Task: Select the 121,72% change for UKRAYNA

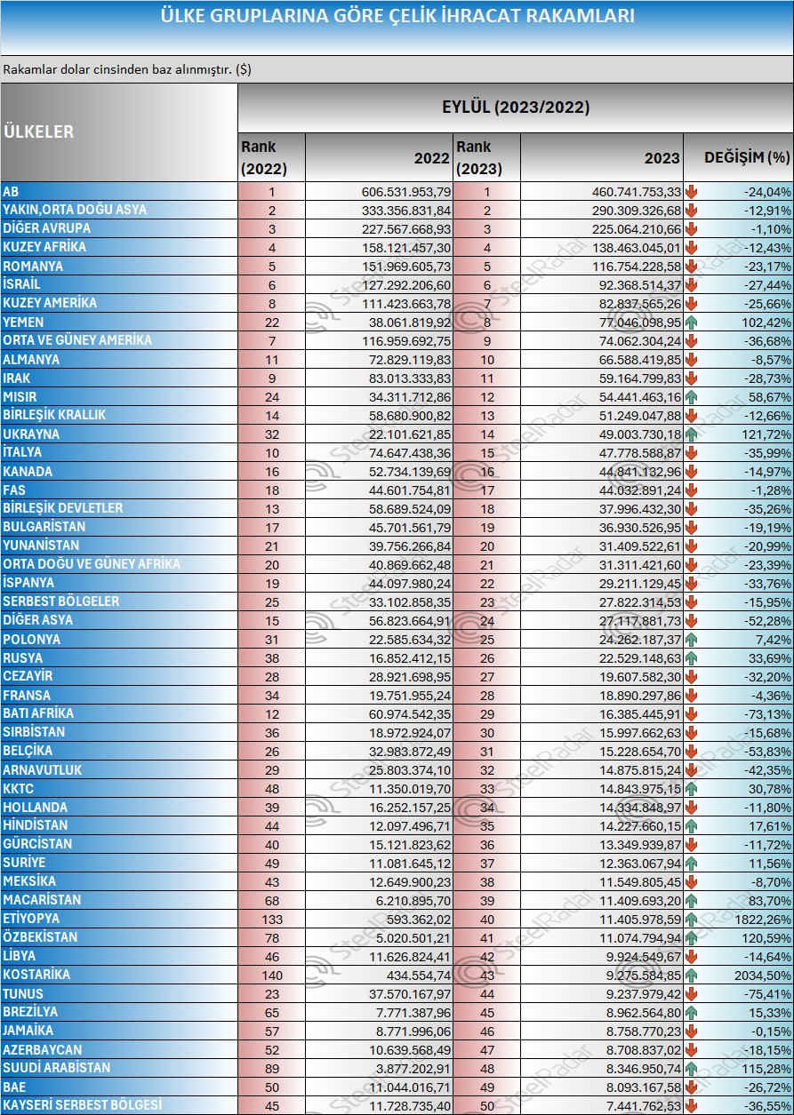Action: [766, 434]
